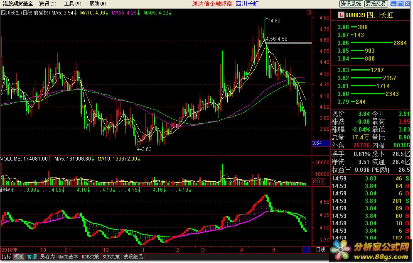Click the stock title 600839 四川长虹

tap(369, 15)
